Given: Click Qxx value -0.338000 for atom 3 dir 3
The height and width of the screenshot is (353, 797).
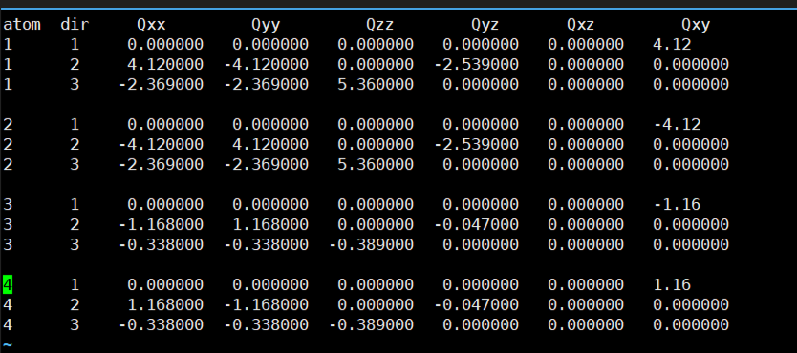Looking at the screenshot, I should click(x=161, y=244).
